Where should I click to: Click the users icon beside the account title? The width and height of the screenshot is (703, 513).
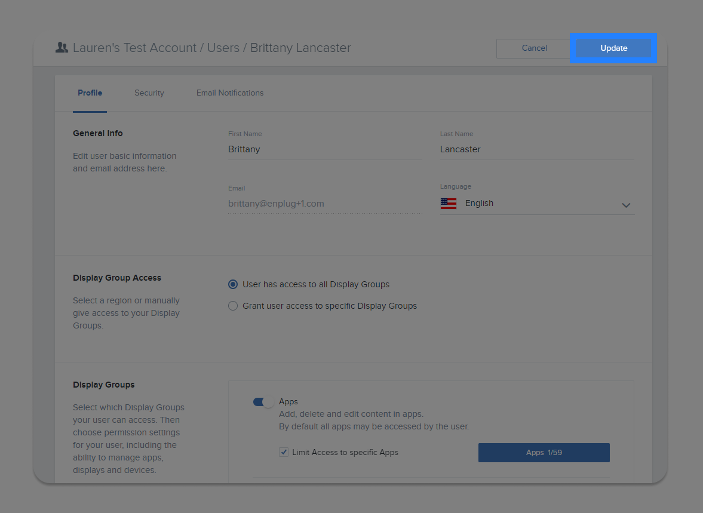click(x=62, y=48)
